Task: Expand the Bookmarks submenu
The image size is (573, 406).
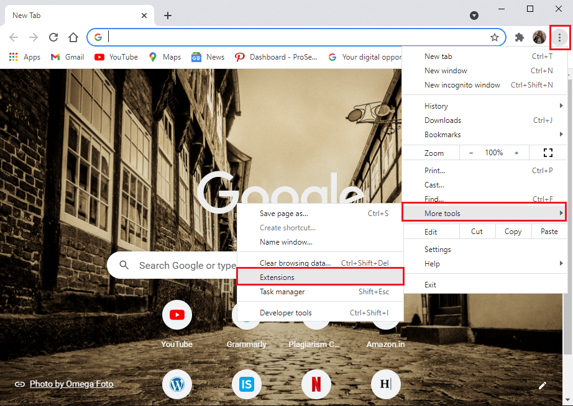Action: click(485, 135)
